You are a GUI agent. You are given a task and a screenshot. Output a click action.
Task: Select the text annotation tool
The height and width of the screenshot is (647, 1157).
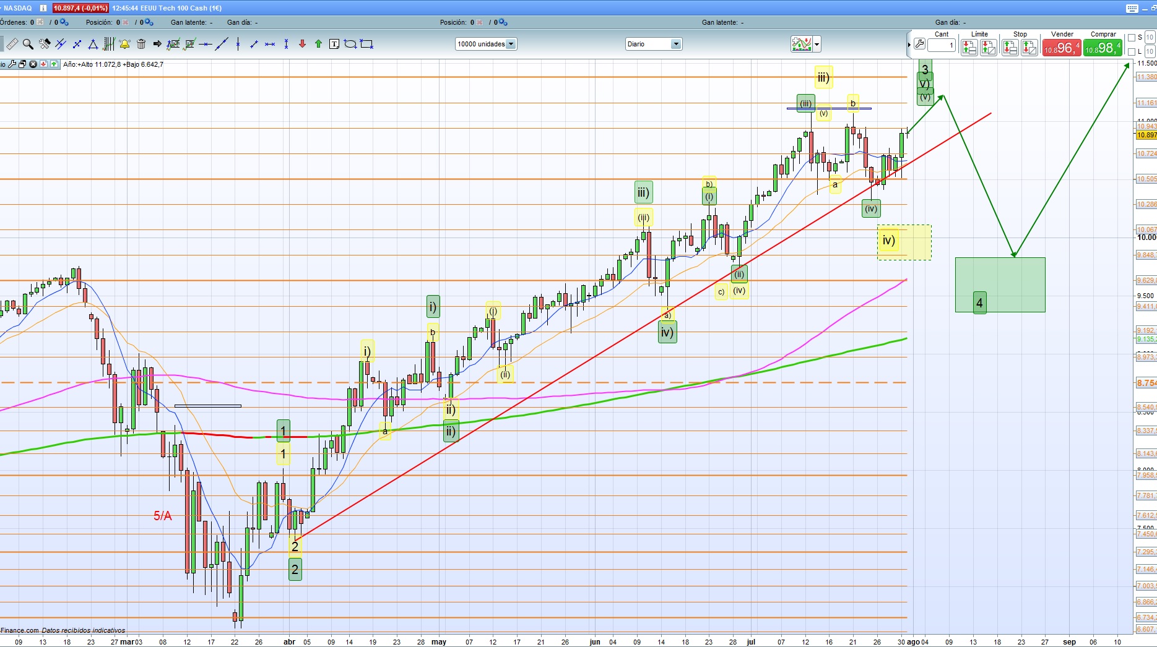point(334,44)
